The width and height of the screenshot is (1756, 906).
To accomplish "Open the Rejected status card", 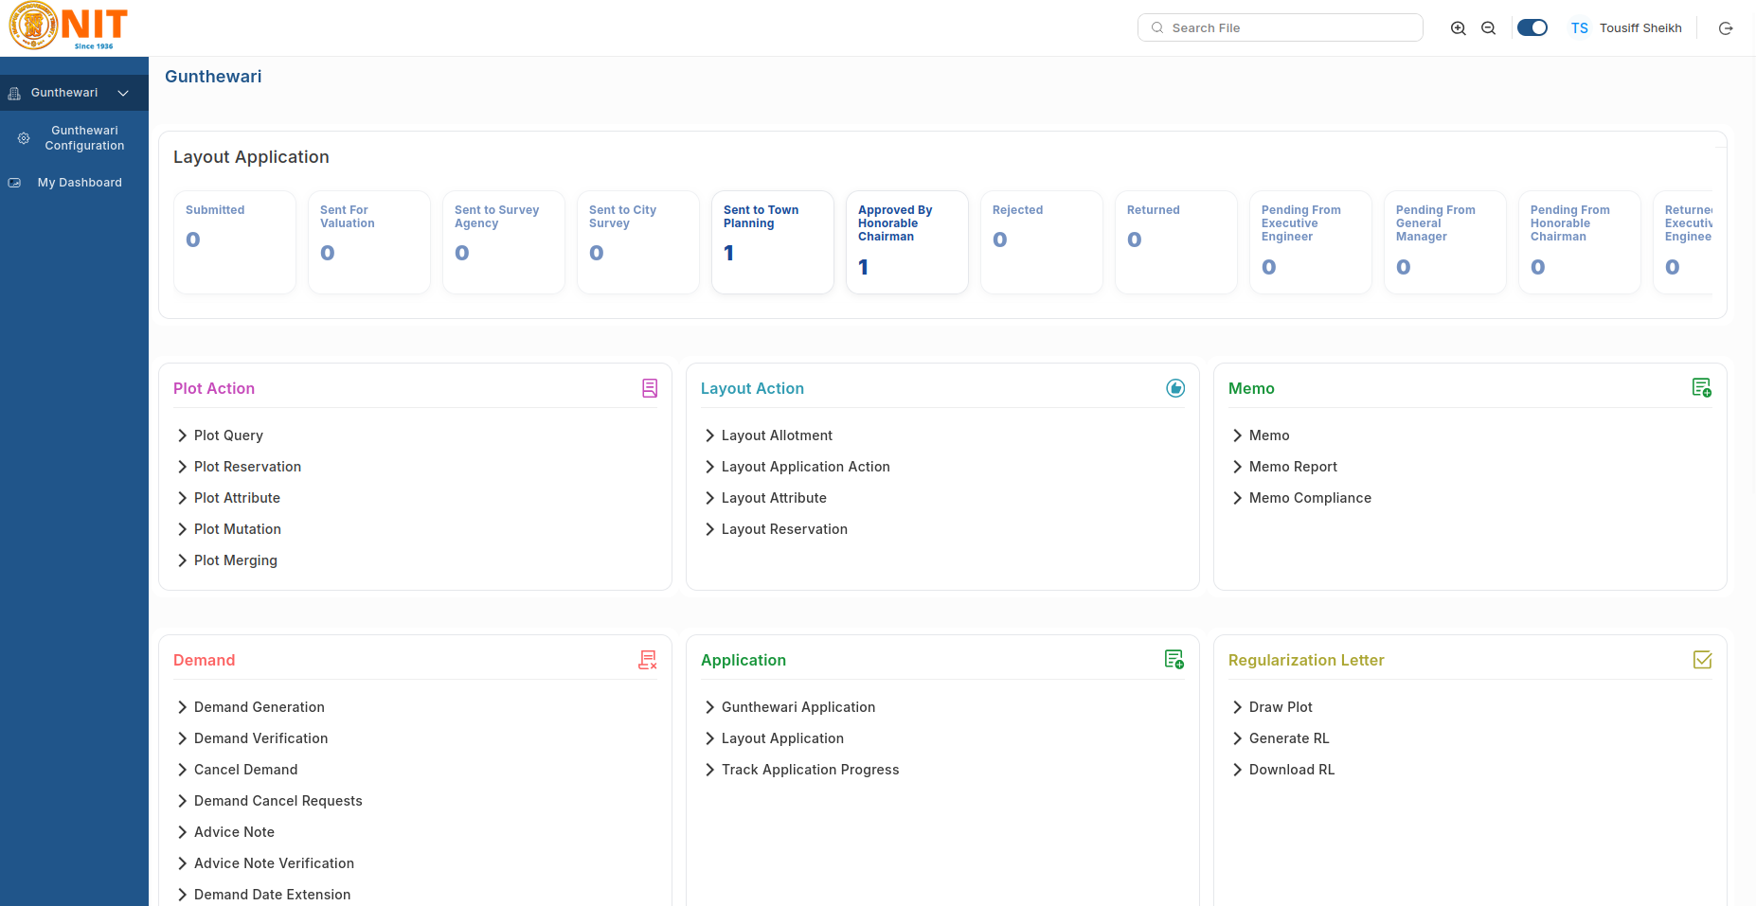I will pyautogui.click(x=1042, y=242).
